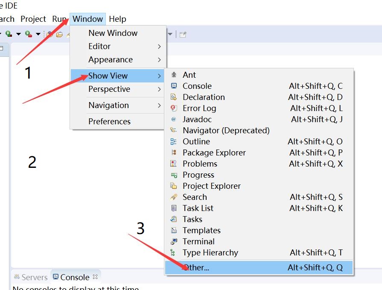Choose New Window from the Window menu
The width and height of the screenshot is (382, 290).
[118, 33]
